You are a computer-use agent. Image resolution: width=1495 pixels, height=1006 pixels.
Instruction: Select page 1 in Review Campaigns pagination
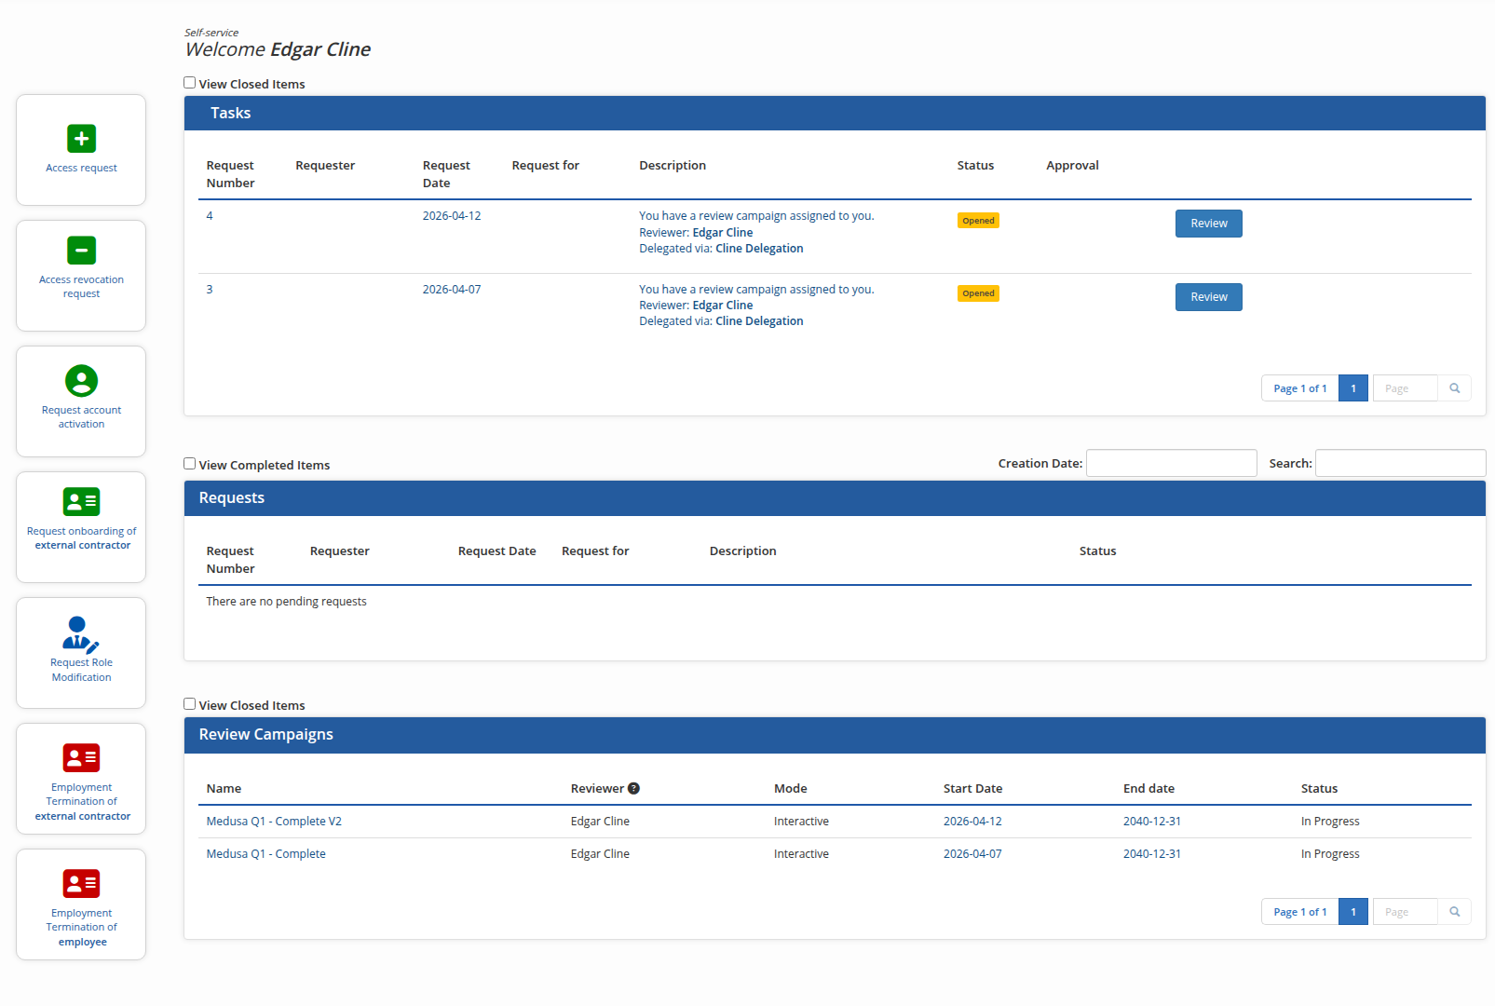click(x=1352, y=912)
